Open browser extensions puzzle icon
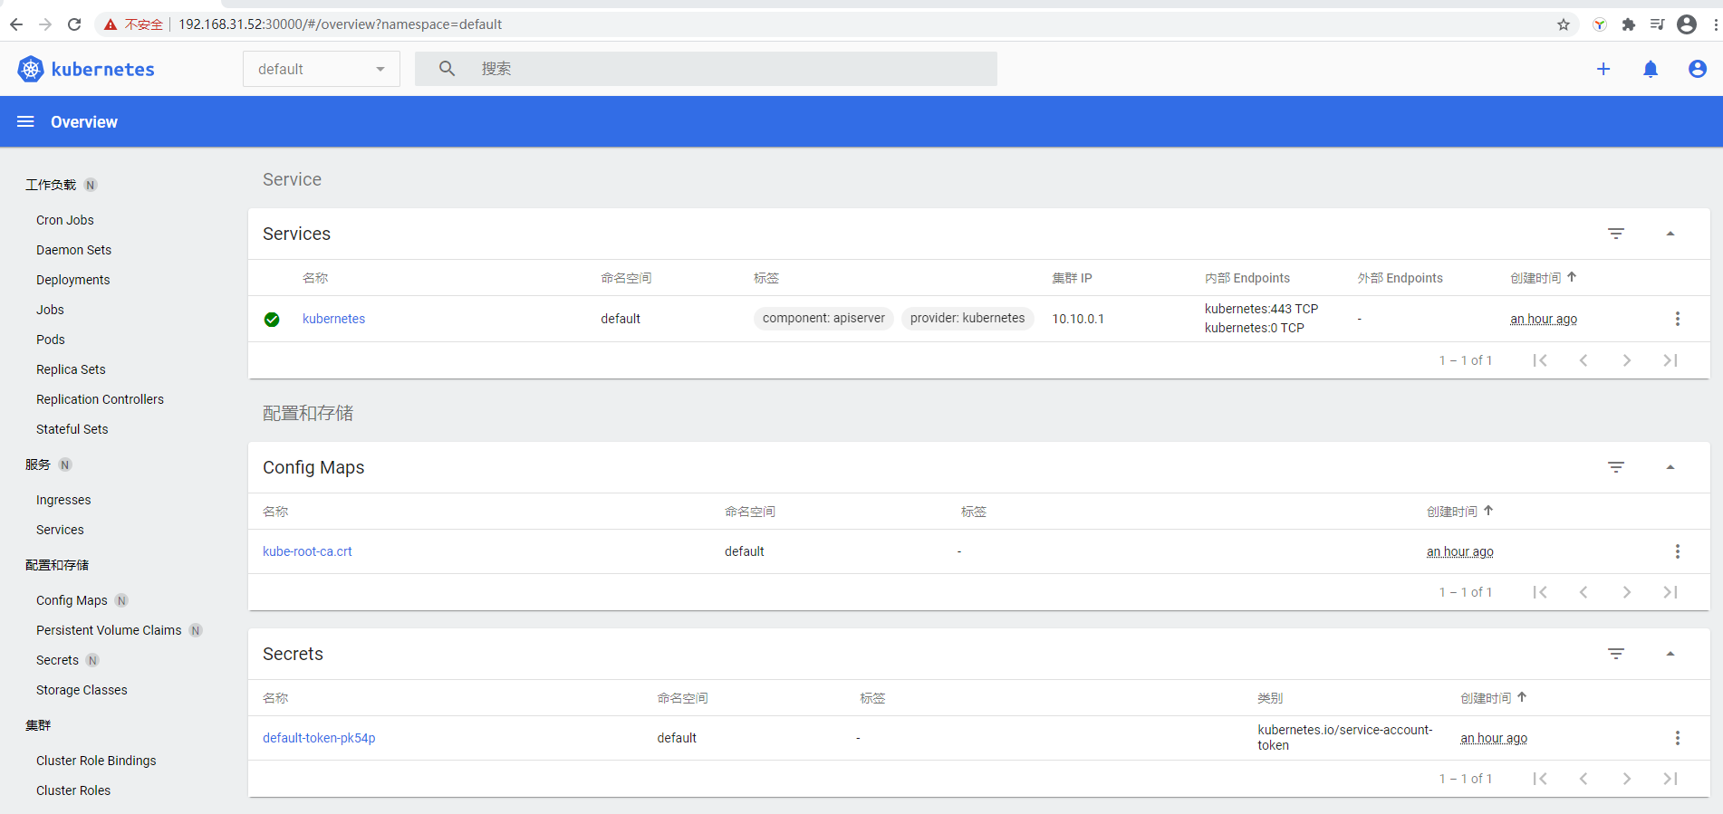This screenshot has width=1723, height=814. coord(1629,24)
